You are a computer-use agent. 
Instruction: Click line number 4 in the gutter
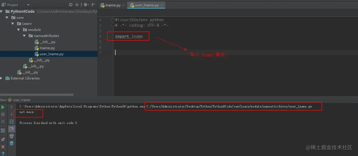coord(100,36)
